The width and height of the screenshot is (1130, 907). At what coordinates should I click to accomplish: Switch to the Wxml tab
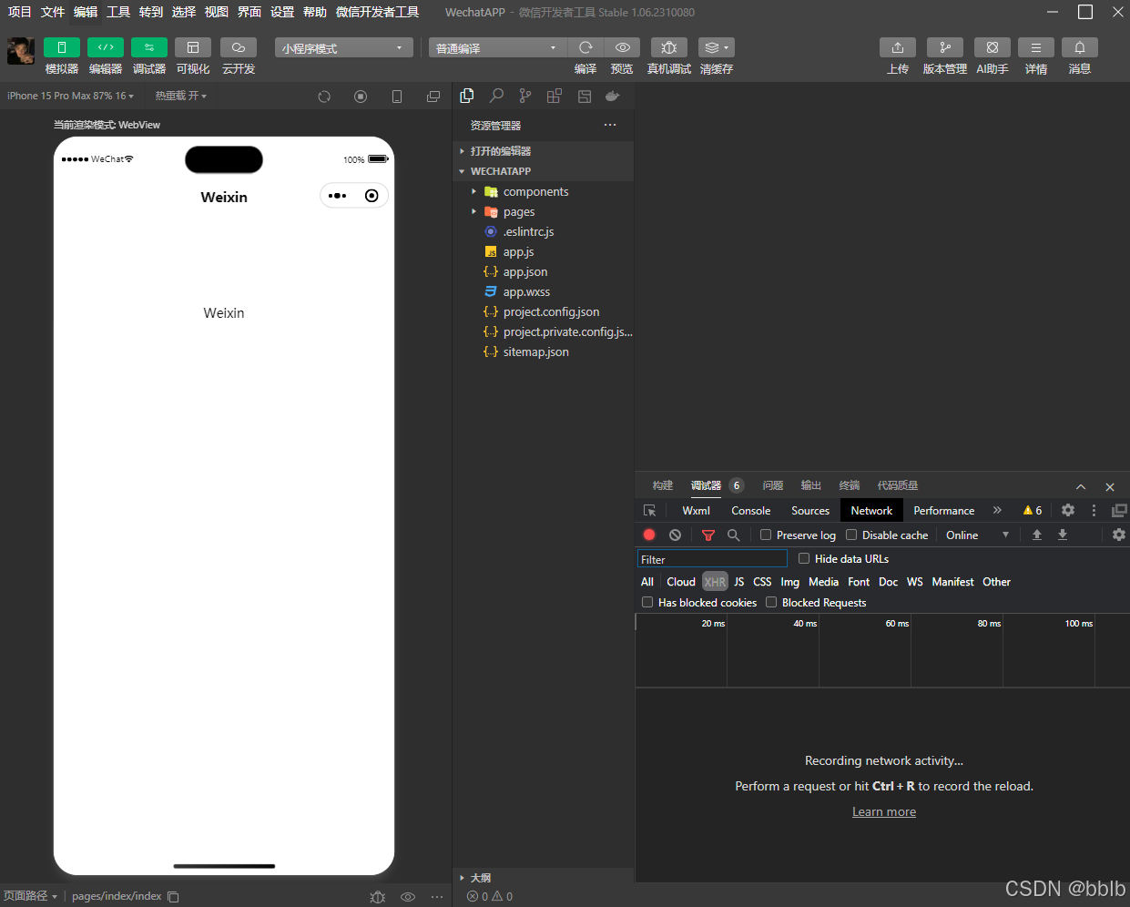click(697, 511)
